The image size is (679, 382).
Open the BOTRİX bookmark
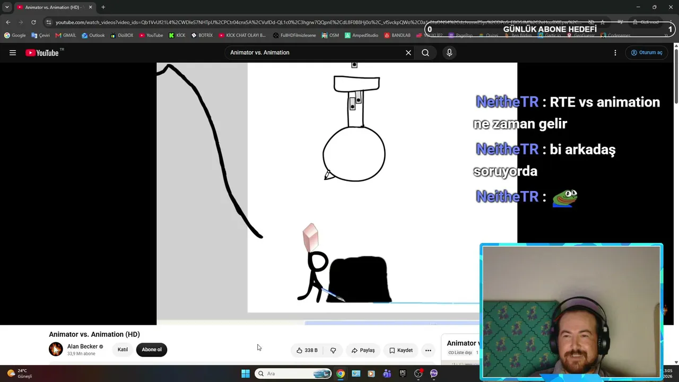[x=202, y=36]
